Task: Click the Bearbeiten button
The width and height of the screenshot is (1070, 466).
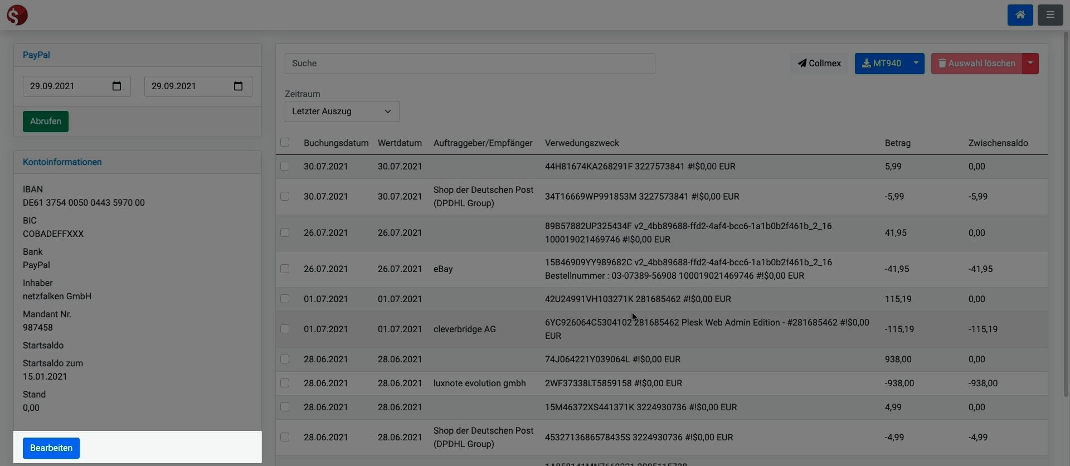Action: click(x=51, y=448)
